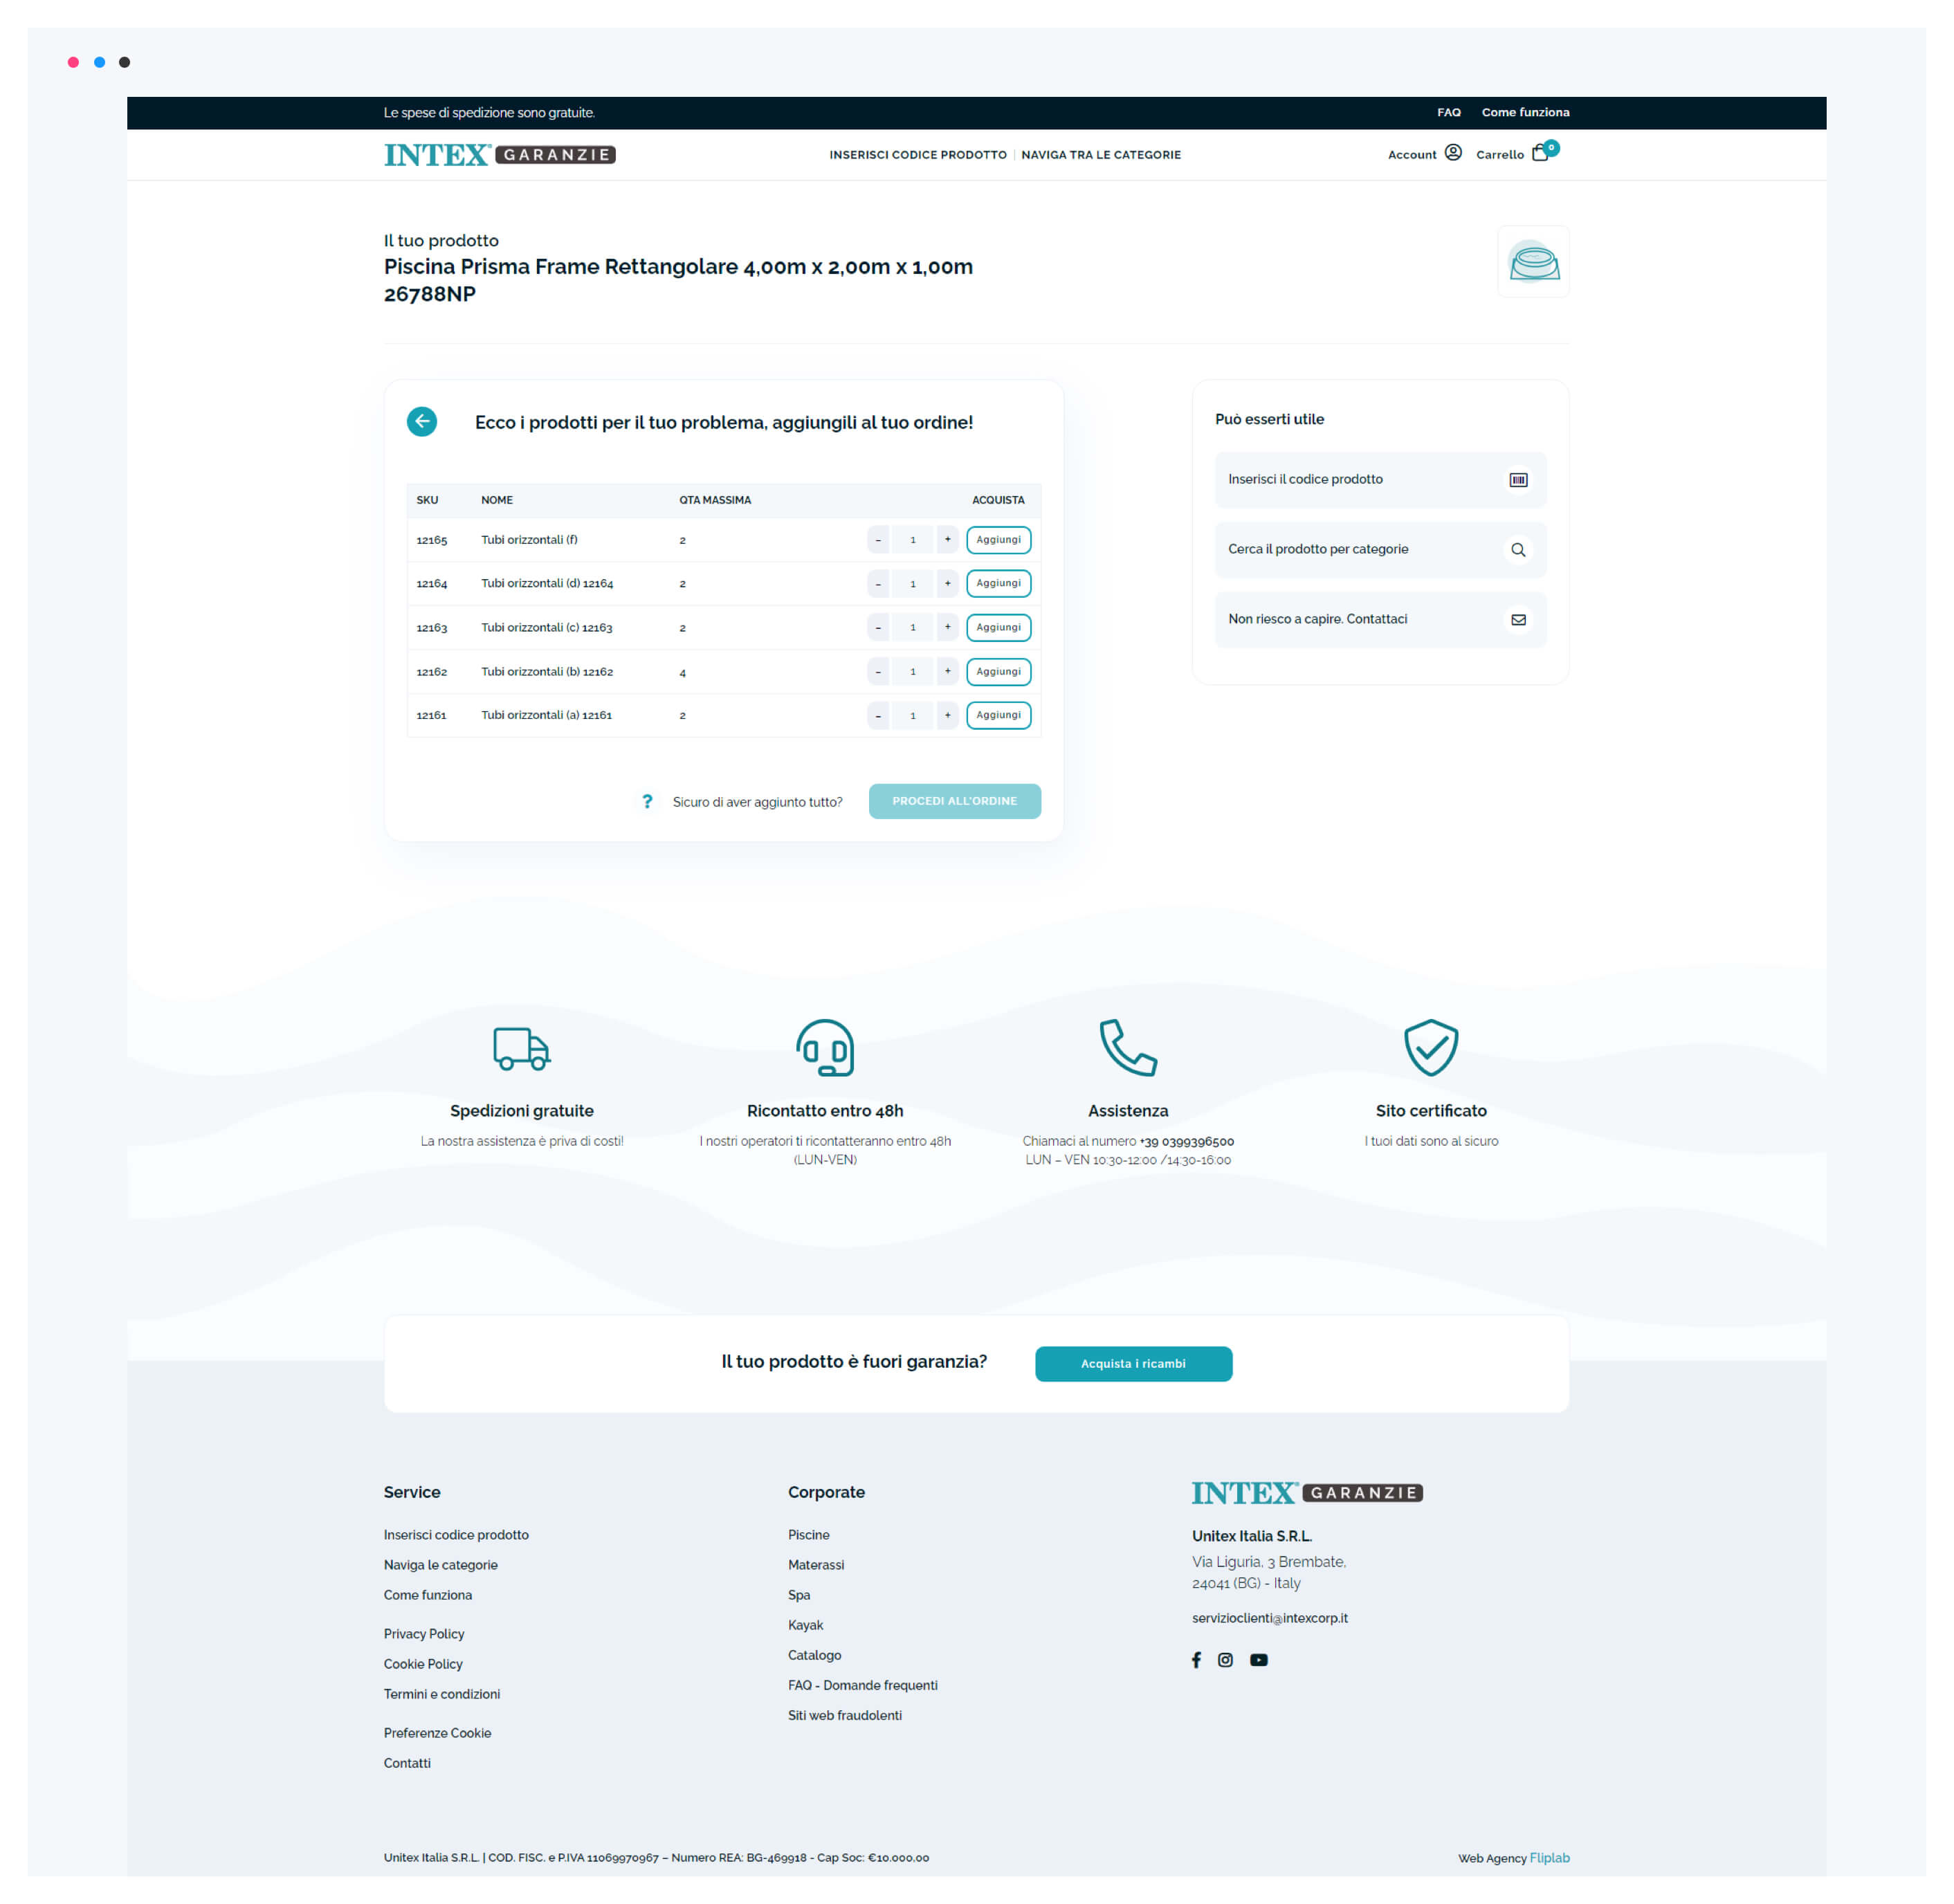
Task: Click the shield Sito certificato icon
Action: 1431,1048
